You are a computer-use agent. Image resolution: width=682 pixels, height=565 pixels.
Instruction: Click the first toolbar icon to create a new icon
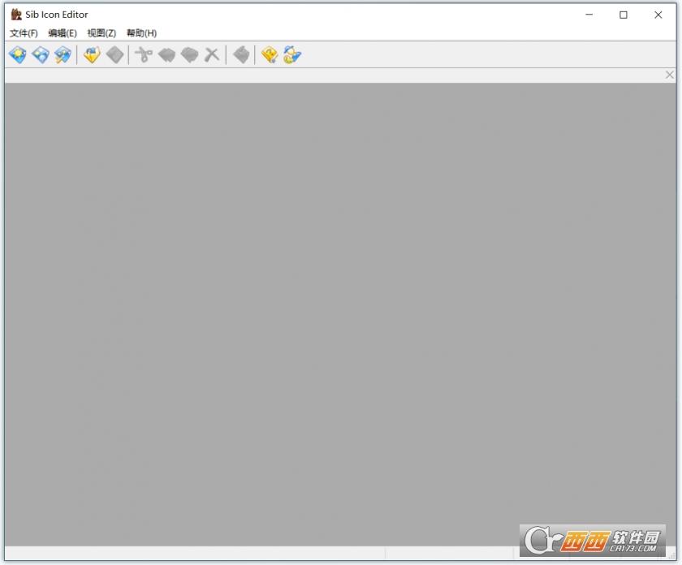click(18, 55)
